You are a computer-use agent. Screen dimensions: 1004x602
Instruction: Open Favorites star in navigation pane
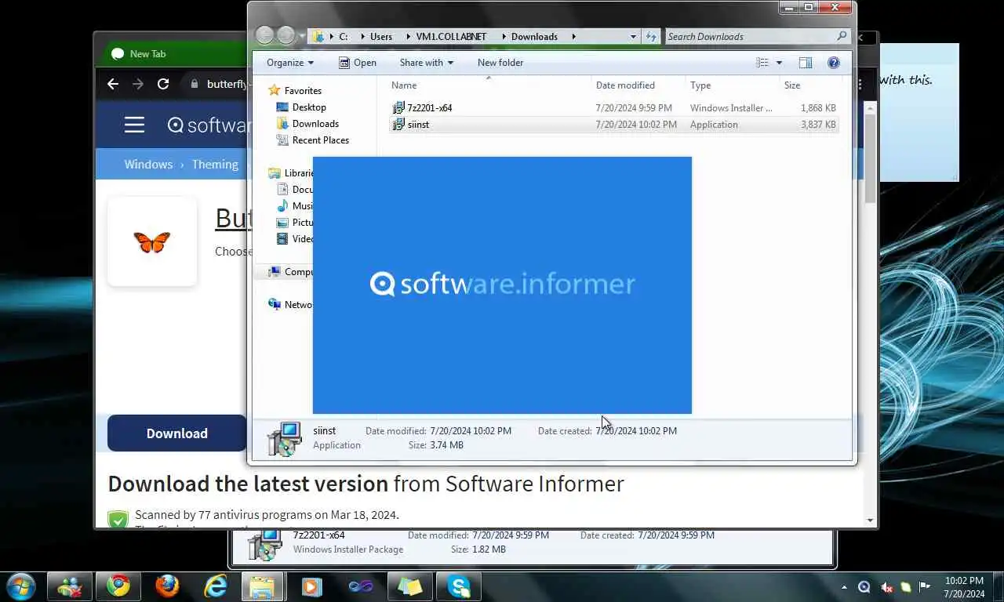[274, 90]
